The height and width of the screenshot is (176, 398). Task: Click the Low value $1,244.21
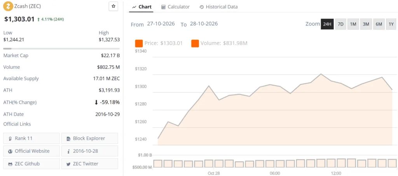[14, 39]
